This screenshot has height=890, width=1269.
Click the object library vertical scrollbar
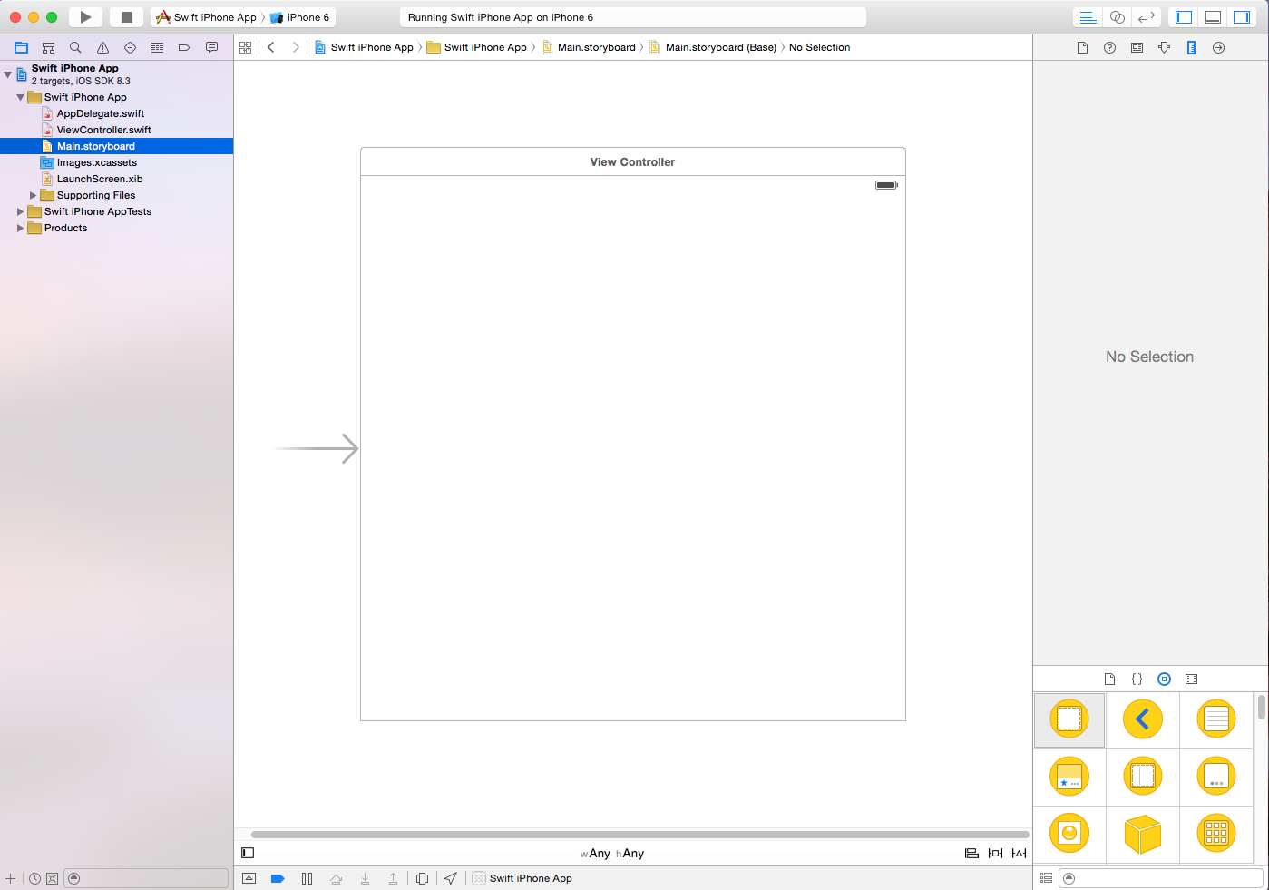(x=1261, y=707)
